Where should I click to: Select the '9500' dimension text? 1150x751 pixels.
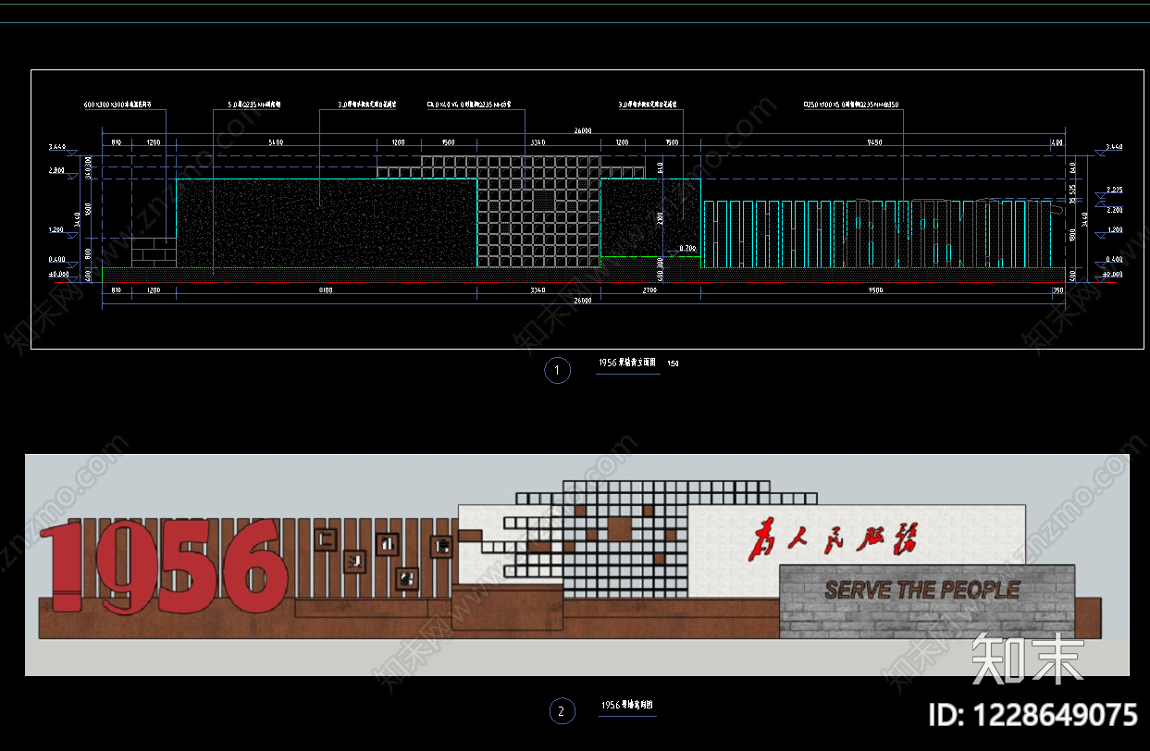click(874, 290)
